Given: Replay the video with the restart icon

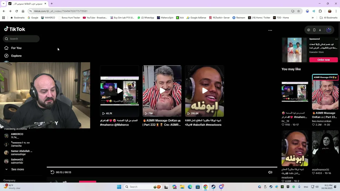Looking at the screenshot, I should click(x=52, y=172).
